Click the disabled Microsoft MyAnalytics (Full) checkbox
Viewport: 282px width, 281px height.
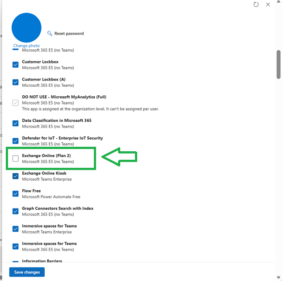[x=16, y=103]
